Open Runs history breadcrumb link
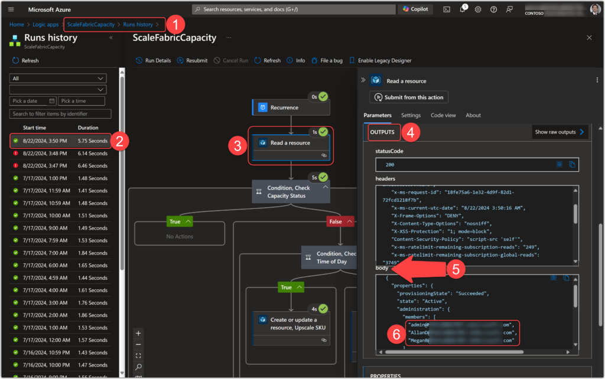The width and height of the screenshot is (605, 379). 138,24
